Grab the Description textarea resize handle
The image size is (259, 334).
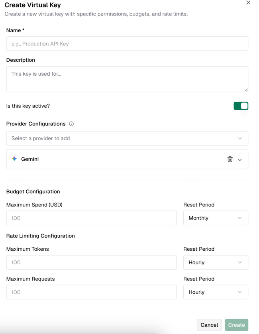coord(246,90)
